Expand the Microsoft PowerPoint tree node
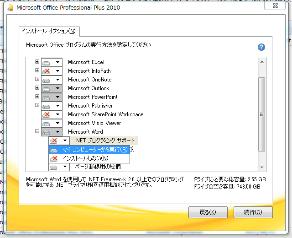The height and width of the screenshot is (238, 292). pos(37,97)
